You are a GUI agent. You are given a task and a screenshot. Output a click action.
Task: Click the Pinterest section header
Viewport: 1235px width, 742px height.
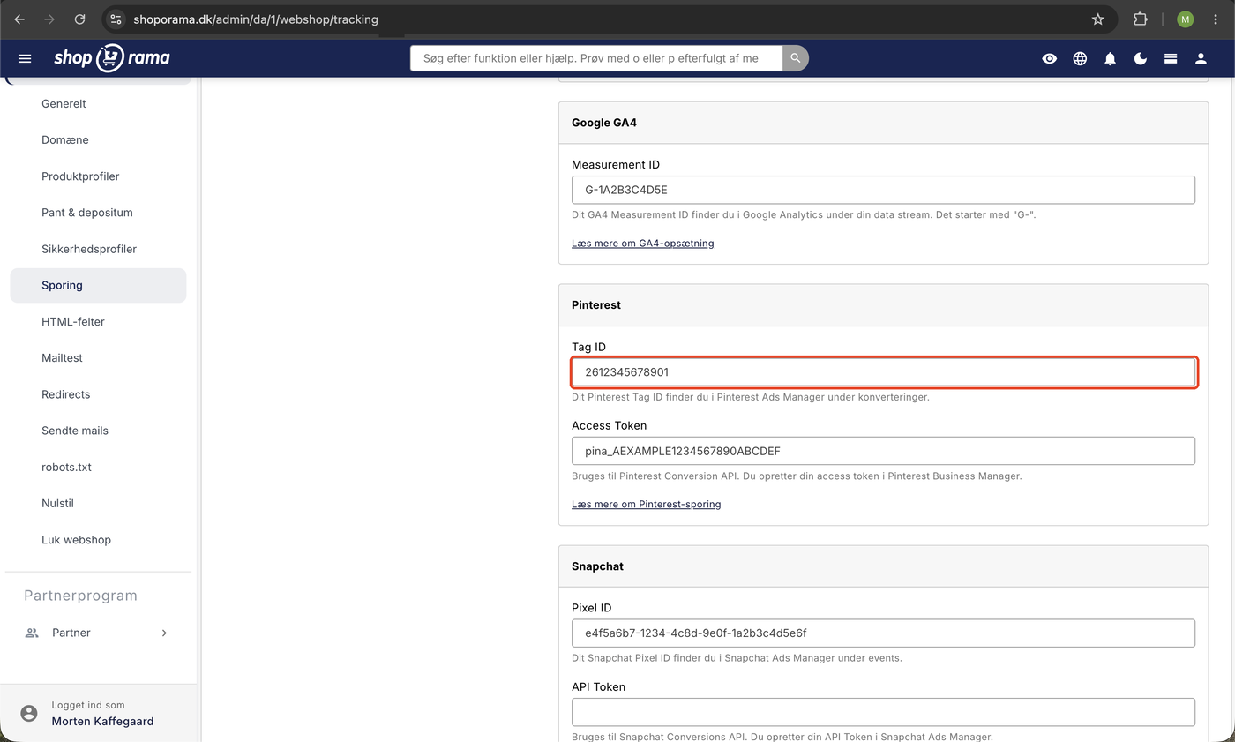pyautogui.click(x=883, y=304)
